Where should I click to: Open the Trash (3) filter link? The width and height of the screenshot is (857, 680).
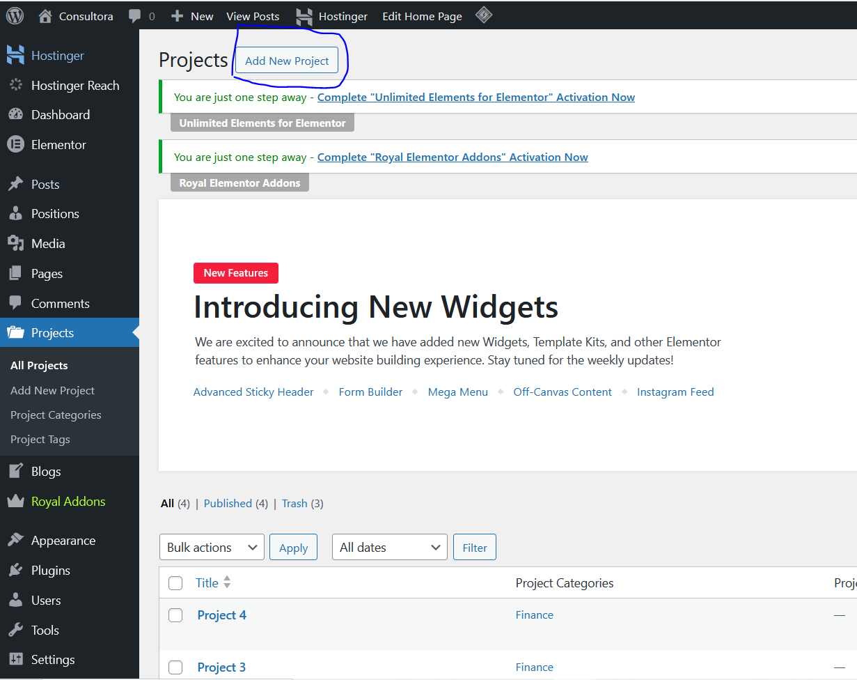294,504
